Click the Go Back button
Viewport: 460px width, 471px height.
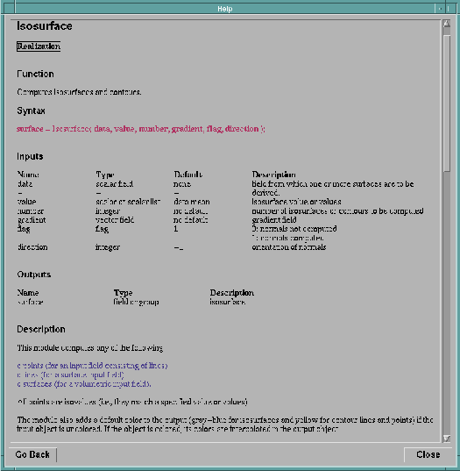[x=32, y=454]
